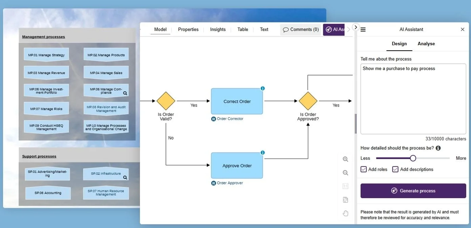This screenshot has height=228, width=471.
Task: Switch to the Analyse tab
Action: [426, 44]
